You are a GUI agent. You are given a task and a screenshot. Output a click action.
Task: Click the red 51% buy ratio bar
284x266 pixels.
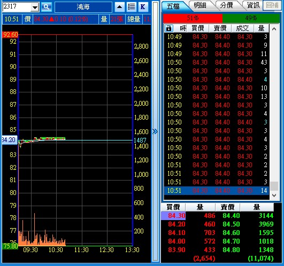coord(193,18)
